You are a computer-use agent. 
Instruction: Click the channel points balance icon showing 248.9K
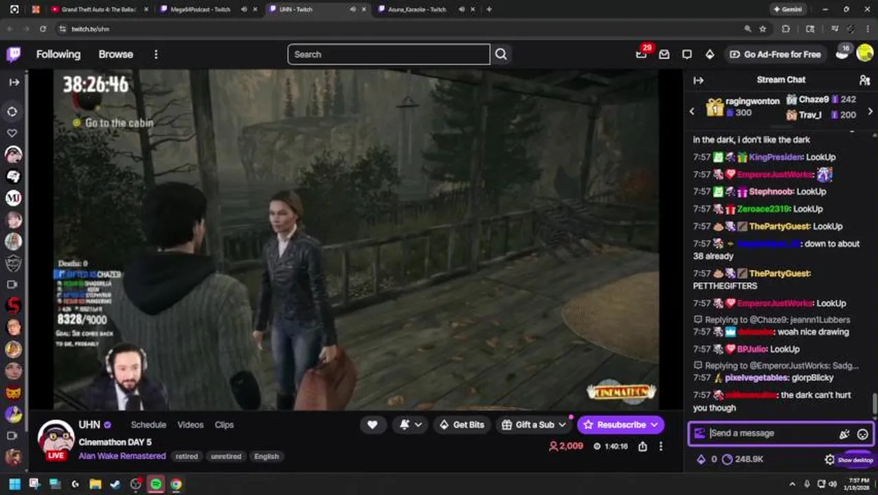(x=728, y=459)
